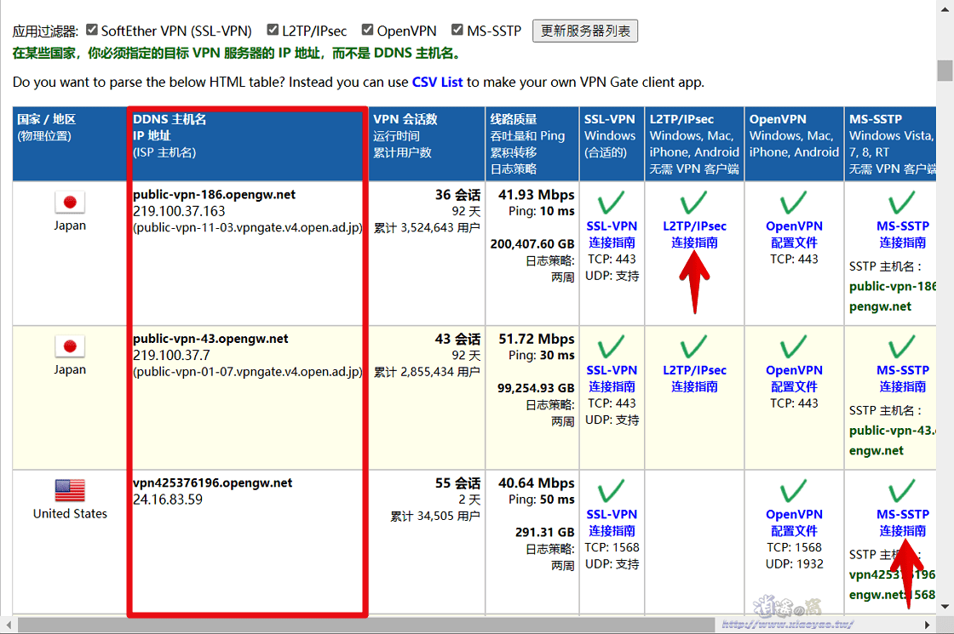Select IP address 219.100.37.163
The image size is (954, 634).
pos(179,211)
